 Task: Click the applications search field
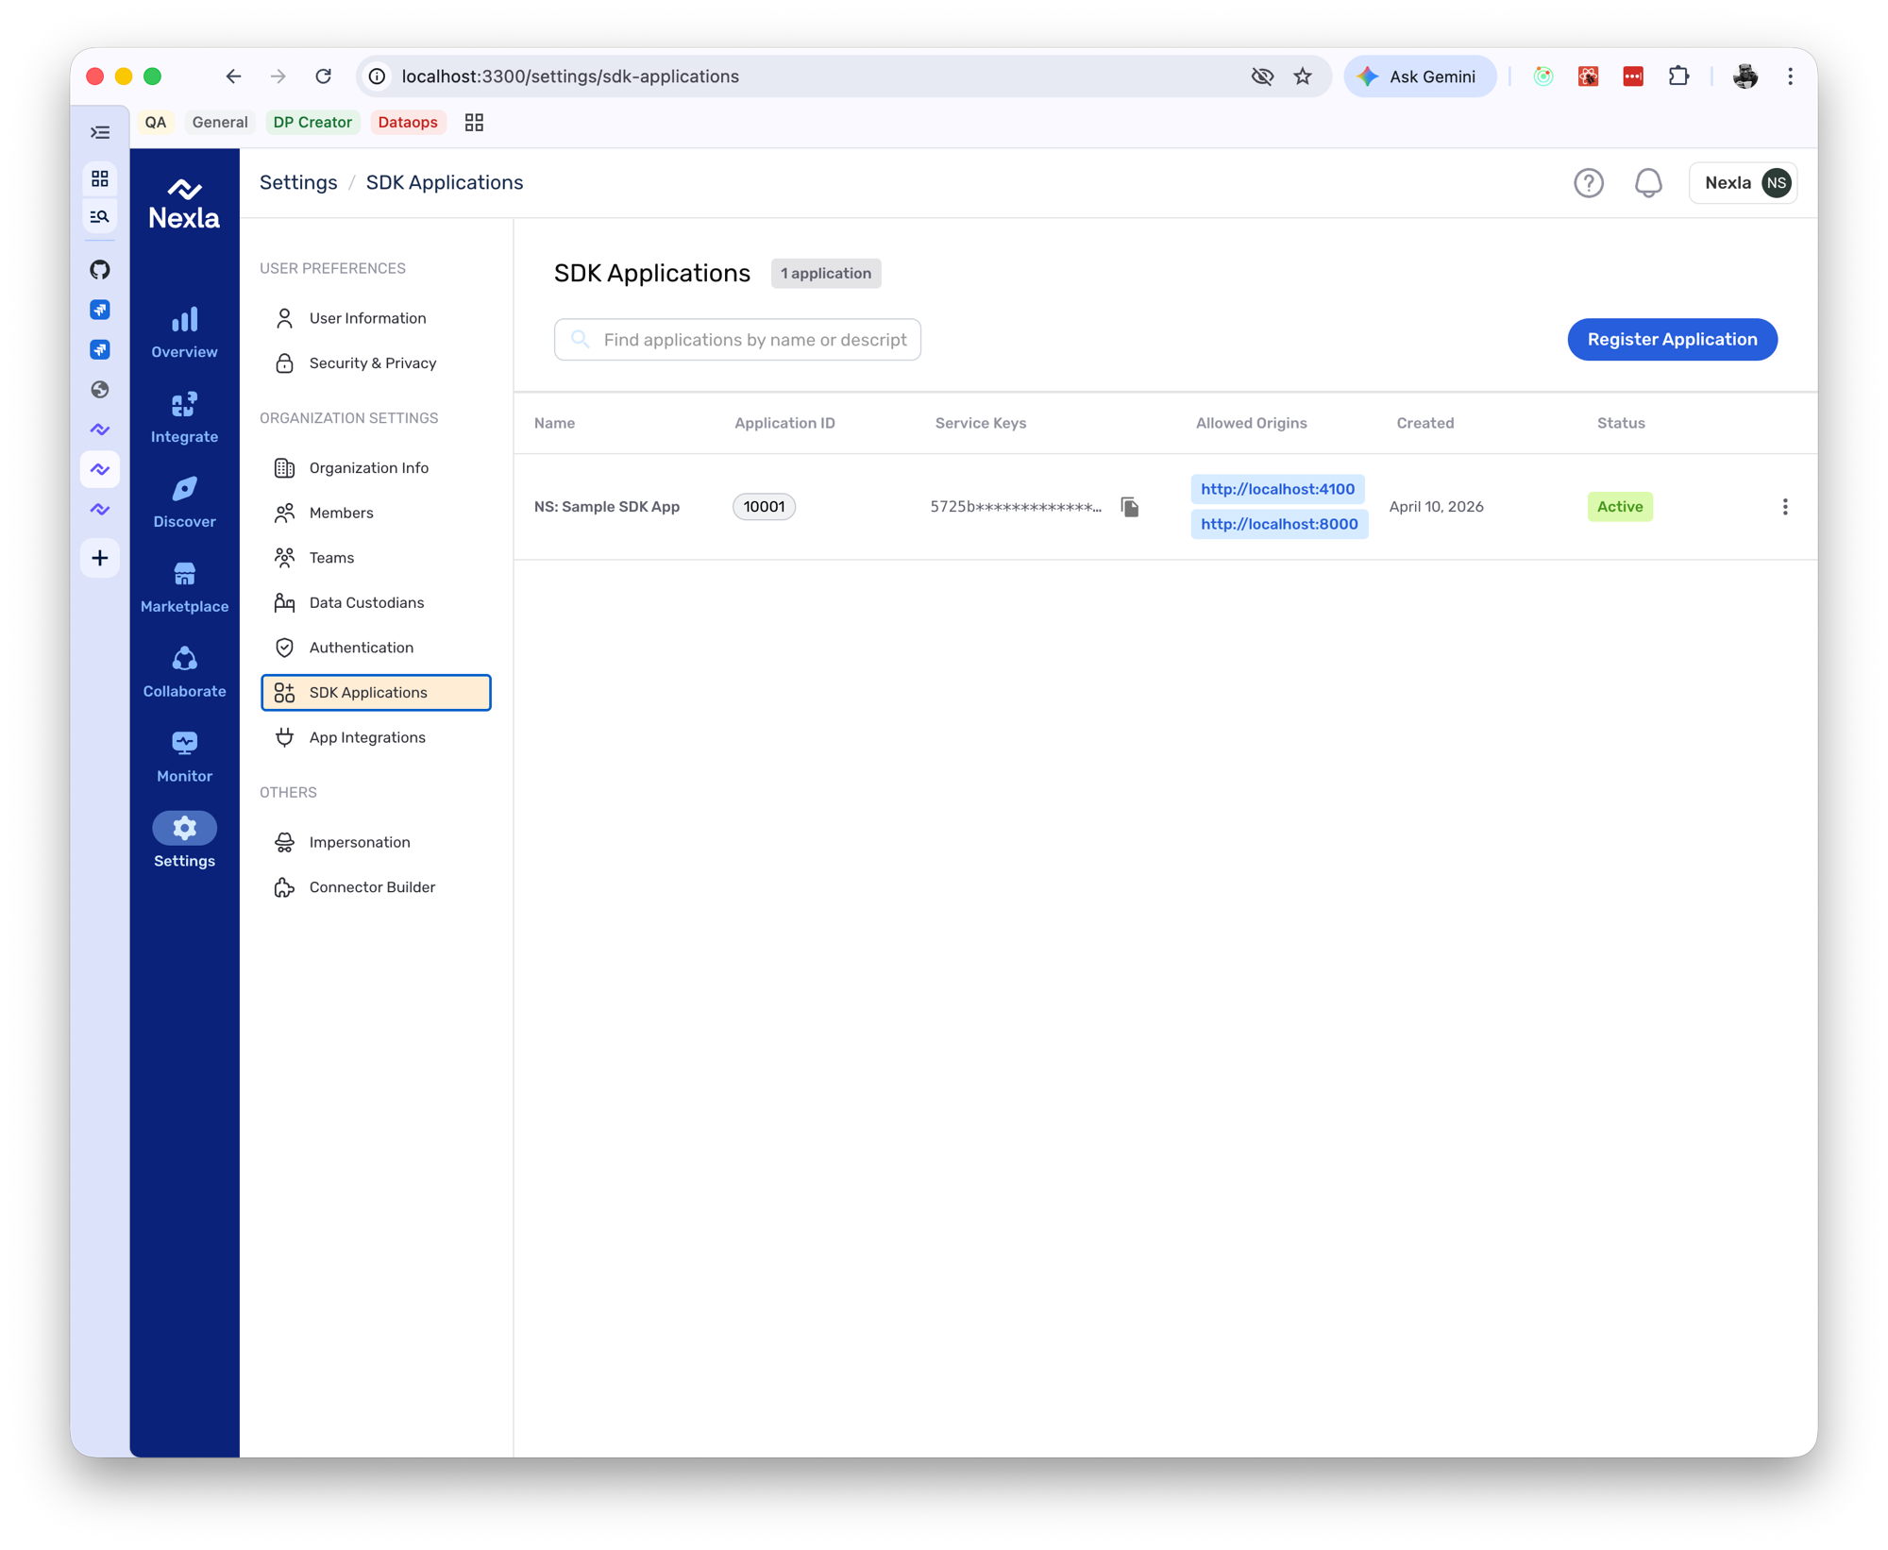[737, 339]
